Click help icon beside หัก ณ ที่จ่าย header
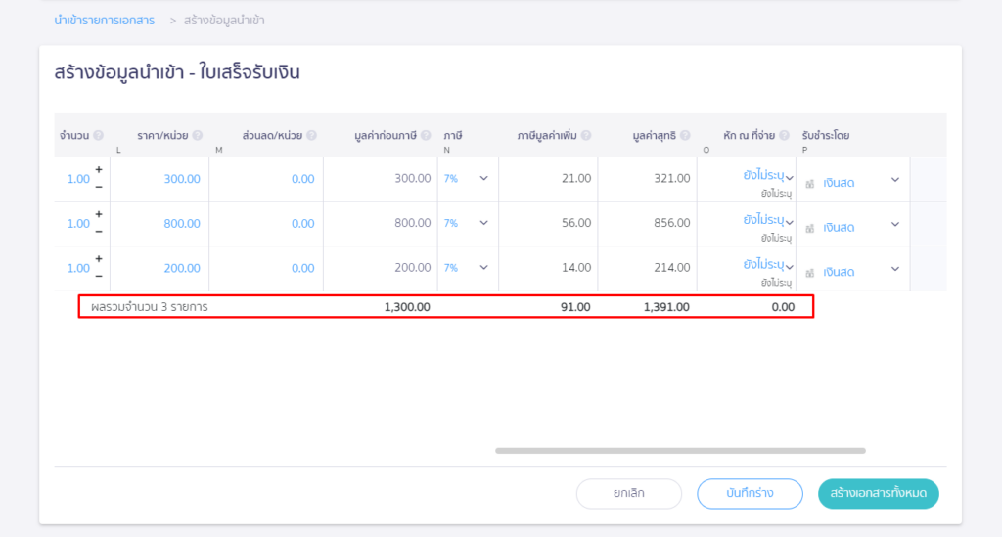 click(785, 135)
